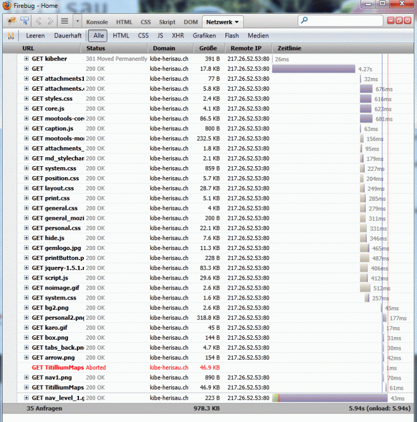
Task: Open the small dropdown arrow beside the lines icon
Action: coord(77,21)
